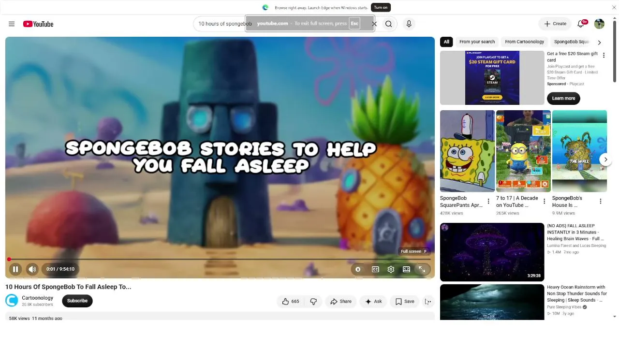Turn on Edge startup boost
The image size is (619, 348).
coord(381,7)
